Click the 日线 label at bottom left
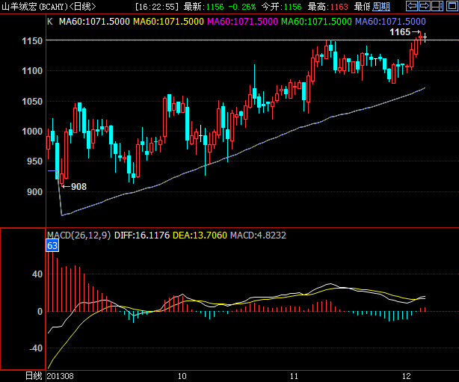 pos(34,376)
